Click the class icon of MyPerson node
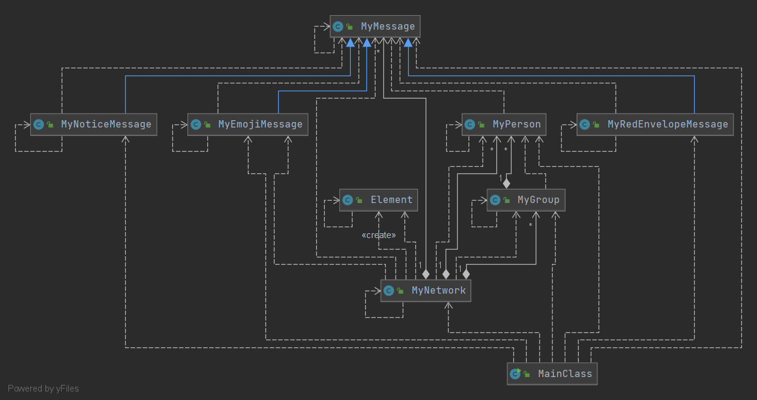This screenshot has width=757, height=400. point(470,124)
